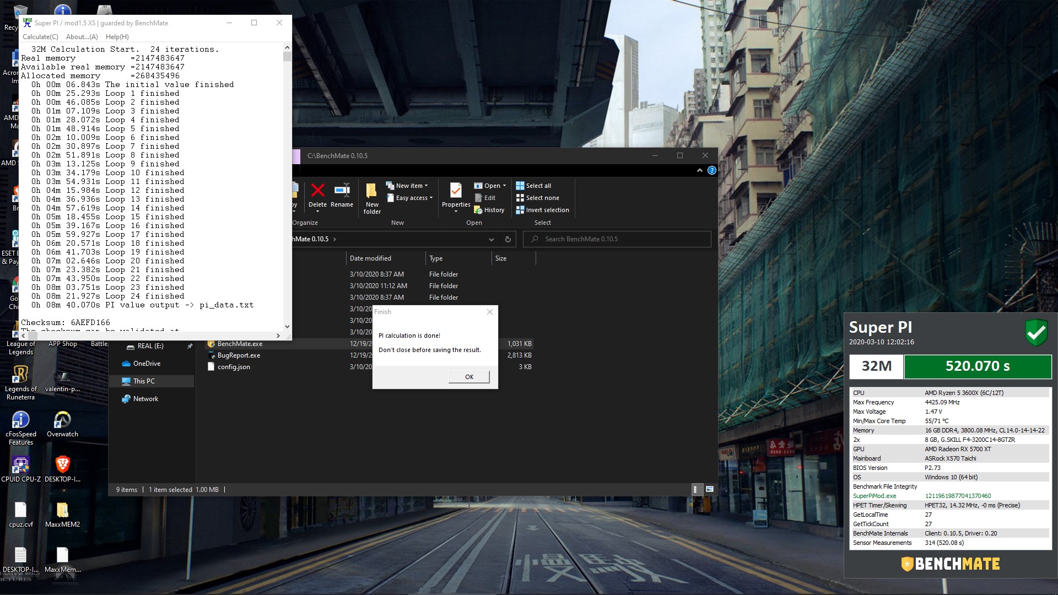Image resolution: width=1058 pixels, height=595 pixels.
Task: Click the Search BenchMate 0.10.5 field
Action: [x=617, y=239]
